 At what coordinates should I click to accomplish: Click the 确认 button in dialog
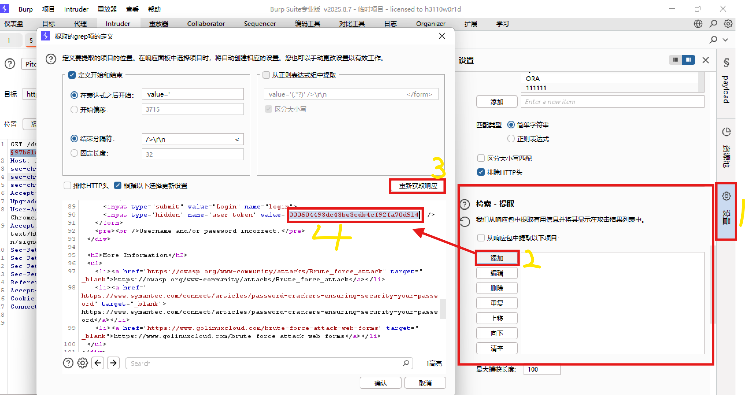click(x=380, y=383)
